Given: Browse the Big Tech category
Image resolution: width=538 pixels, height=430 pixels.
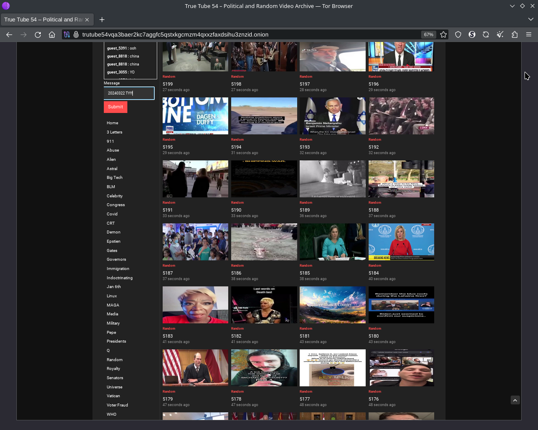Looking at the screenshot, I should coord(115,178).
